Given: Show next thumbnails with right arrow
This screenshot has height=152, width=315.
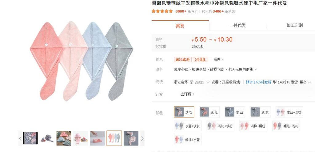Looking at the screenshot, I should [142, 138].
